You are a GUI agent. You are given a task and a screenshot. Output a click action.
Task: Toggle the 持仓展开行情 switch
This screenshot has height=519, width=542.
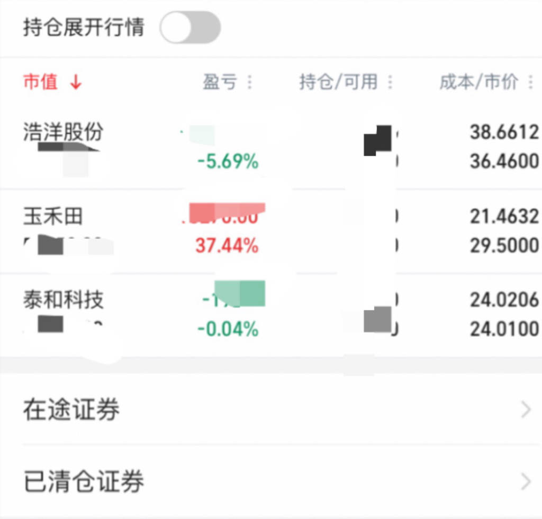click(x=190, y=28)
